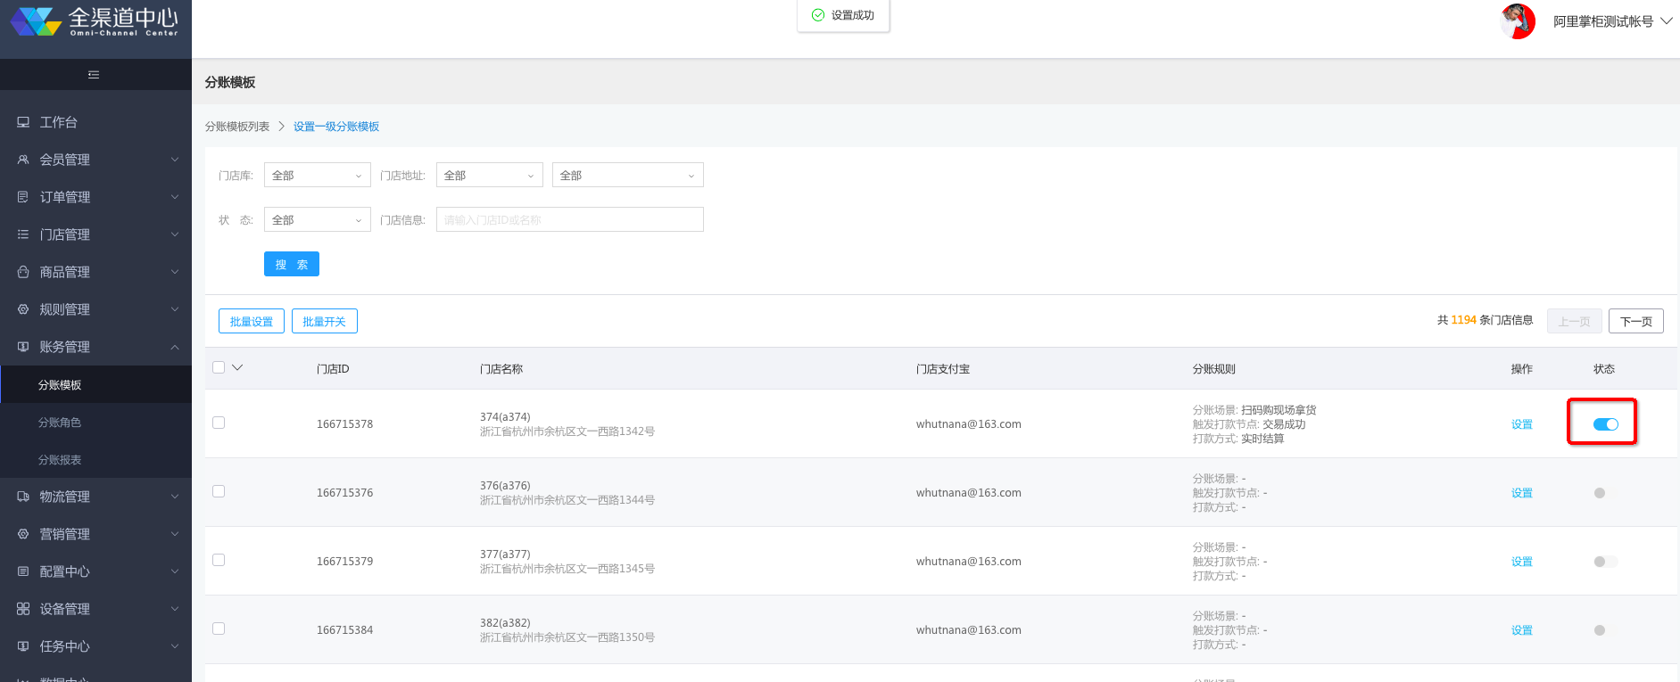Open the 门店管理 sidebar menu
Image resolution: width=1680 pixels, height=682 pixels.
[95, 234]
